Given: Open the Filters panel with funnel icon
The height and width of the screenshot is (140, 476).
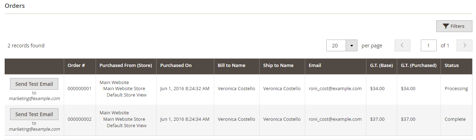Looking at the screenshot, I should tap(454, 26).
